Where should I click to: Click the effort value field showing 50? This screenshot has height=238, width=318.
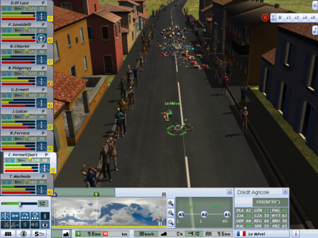coord(43,204)
